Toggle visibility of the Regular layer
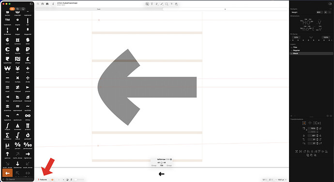The height and width of the screenshot is (182, 334). point(291,51)
